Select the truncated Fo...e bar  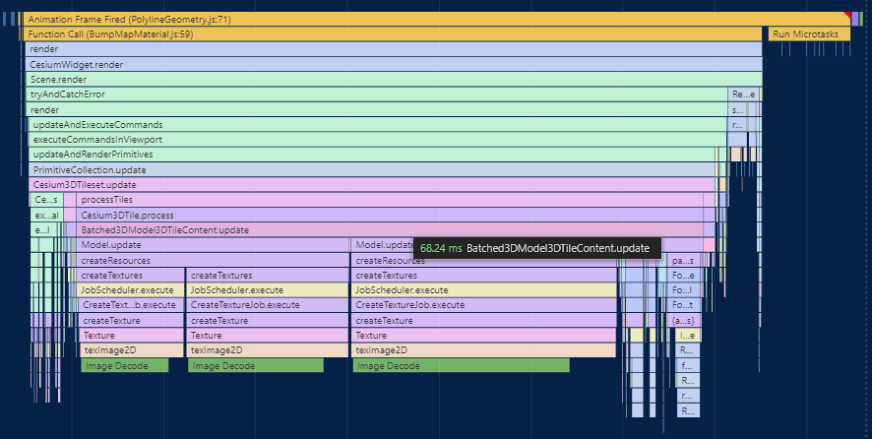[683, 276]
